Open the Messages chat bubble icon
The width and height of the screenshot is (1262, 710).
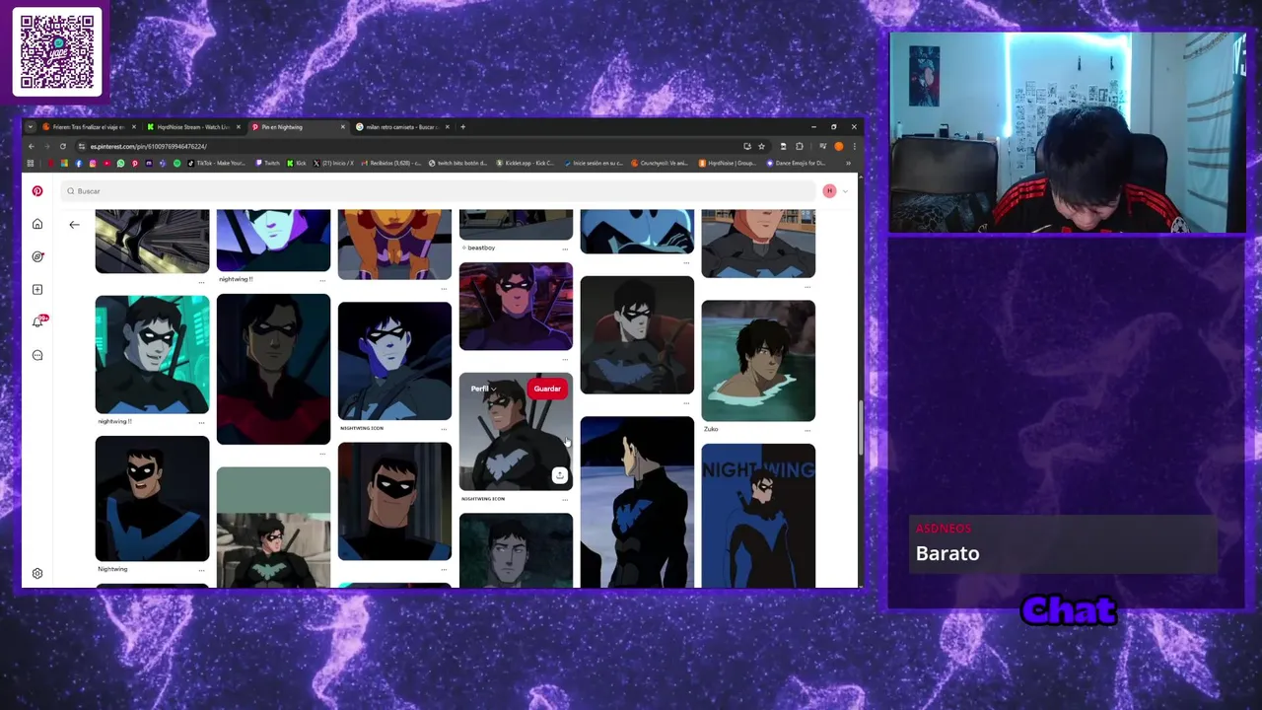point(37,355)
